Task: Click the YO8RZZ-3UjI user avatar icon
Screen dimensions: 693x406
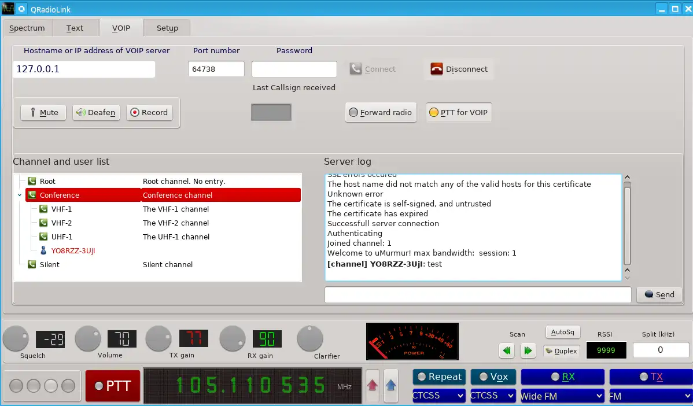Action: click(43, 250)
